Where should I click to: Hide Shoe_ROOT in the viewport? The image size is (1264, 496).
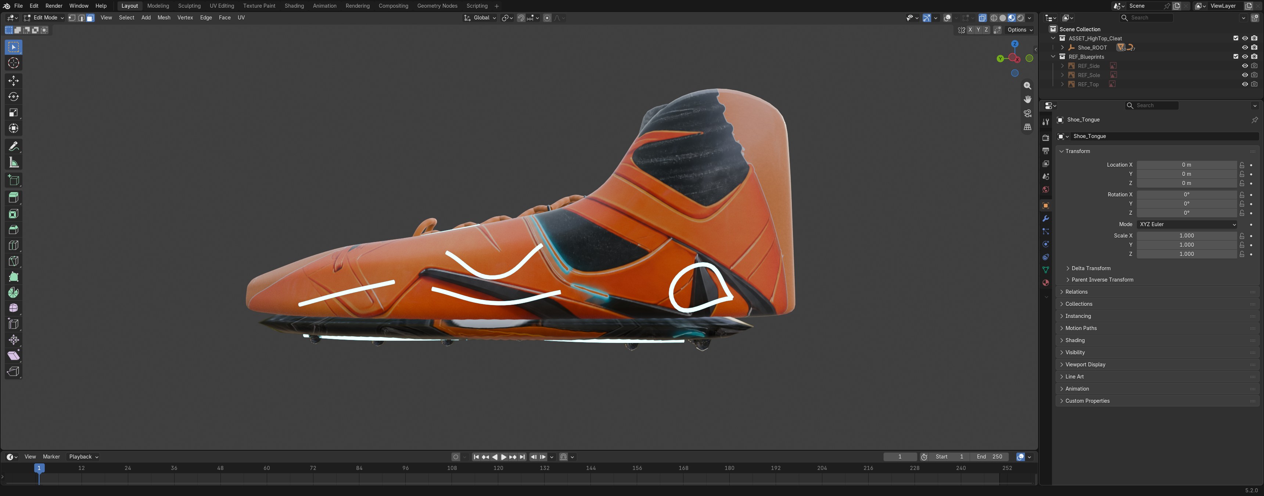[x=1245, y=47]
